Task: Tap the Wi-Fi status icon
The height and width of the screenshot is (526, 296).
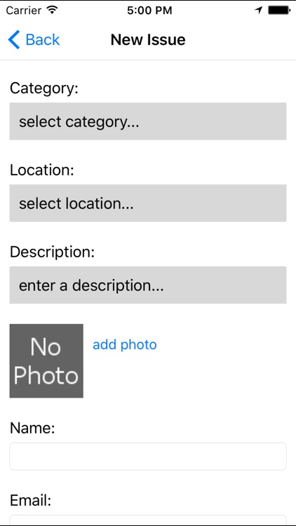Action: tap(53, 10)
